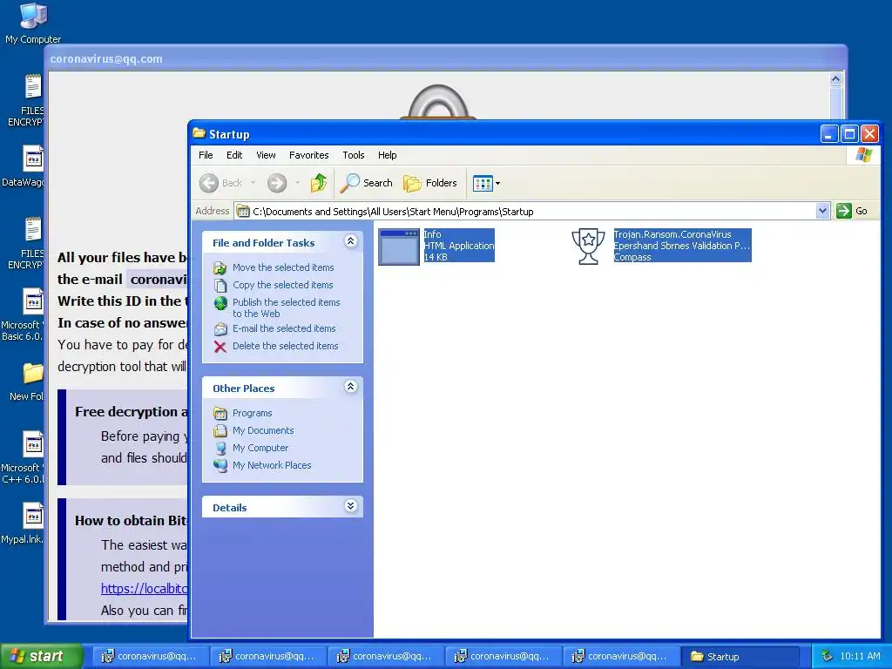Click the Move items folder icon
892x669 pixels.
220,268
